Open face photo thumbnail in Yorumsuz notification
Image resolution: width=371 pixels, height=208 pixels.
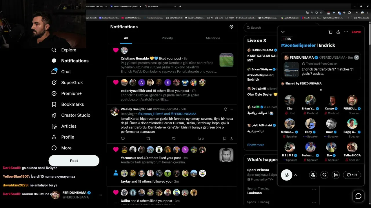(226, 155)
